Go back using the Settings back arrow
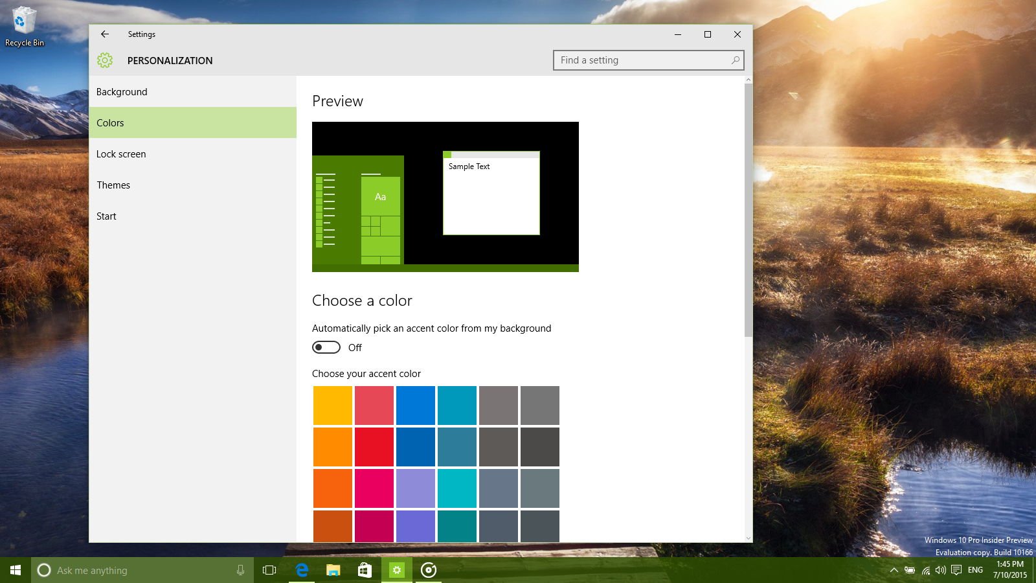This screenshot has width=1036, height=583. click(105, 34)
